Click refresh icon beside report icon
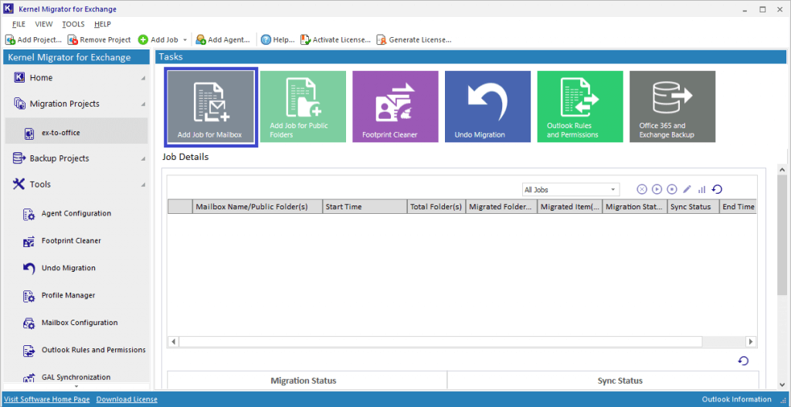 click(x=717, y=189)
